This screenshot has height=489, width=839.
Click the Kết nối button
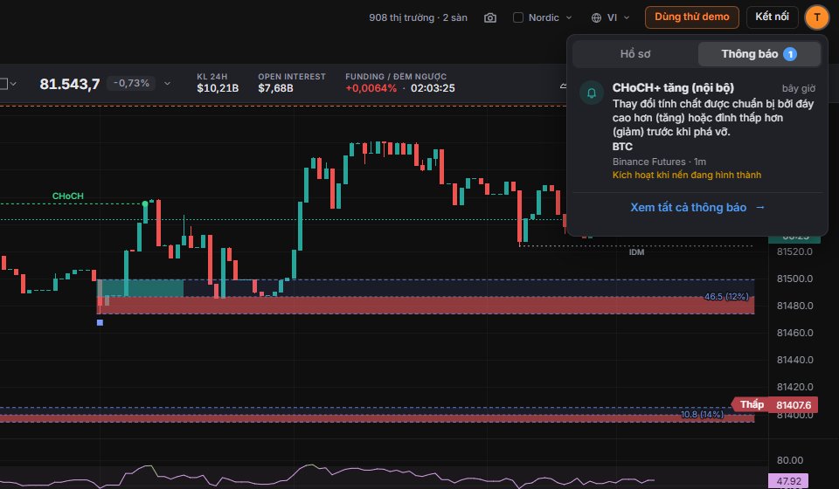click(x=772, y=17)
